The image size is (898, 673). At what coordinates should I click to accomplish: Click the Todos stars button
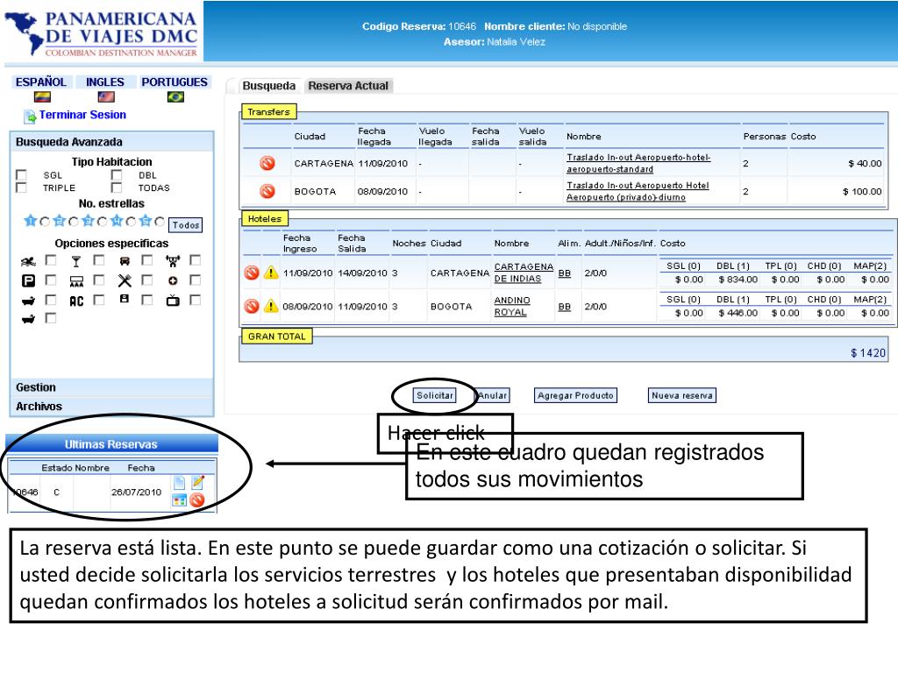(x=186, y=225)
